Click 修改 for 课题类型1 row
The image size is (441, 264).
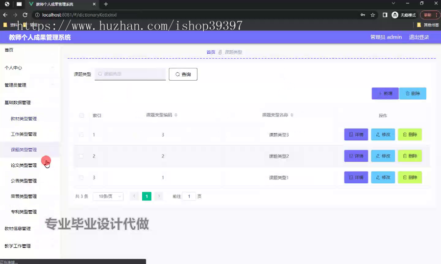pos(383,177)
